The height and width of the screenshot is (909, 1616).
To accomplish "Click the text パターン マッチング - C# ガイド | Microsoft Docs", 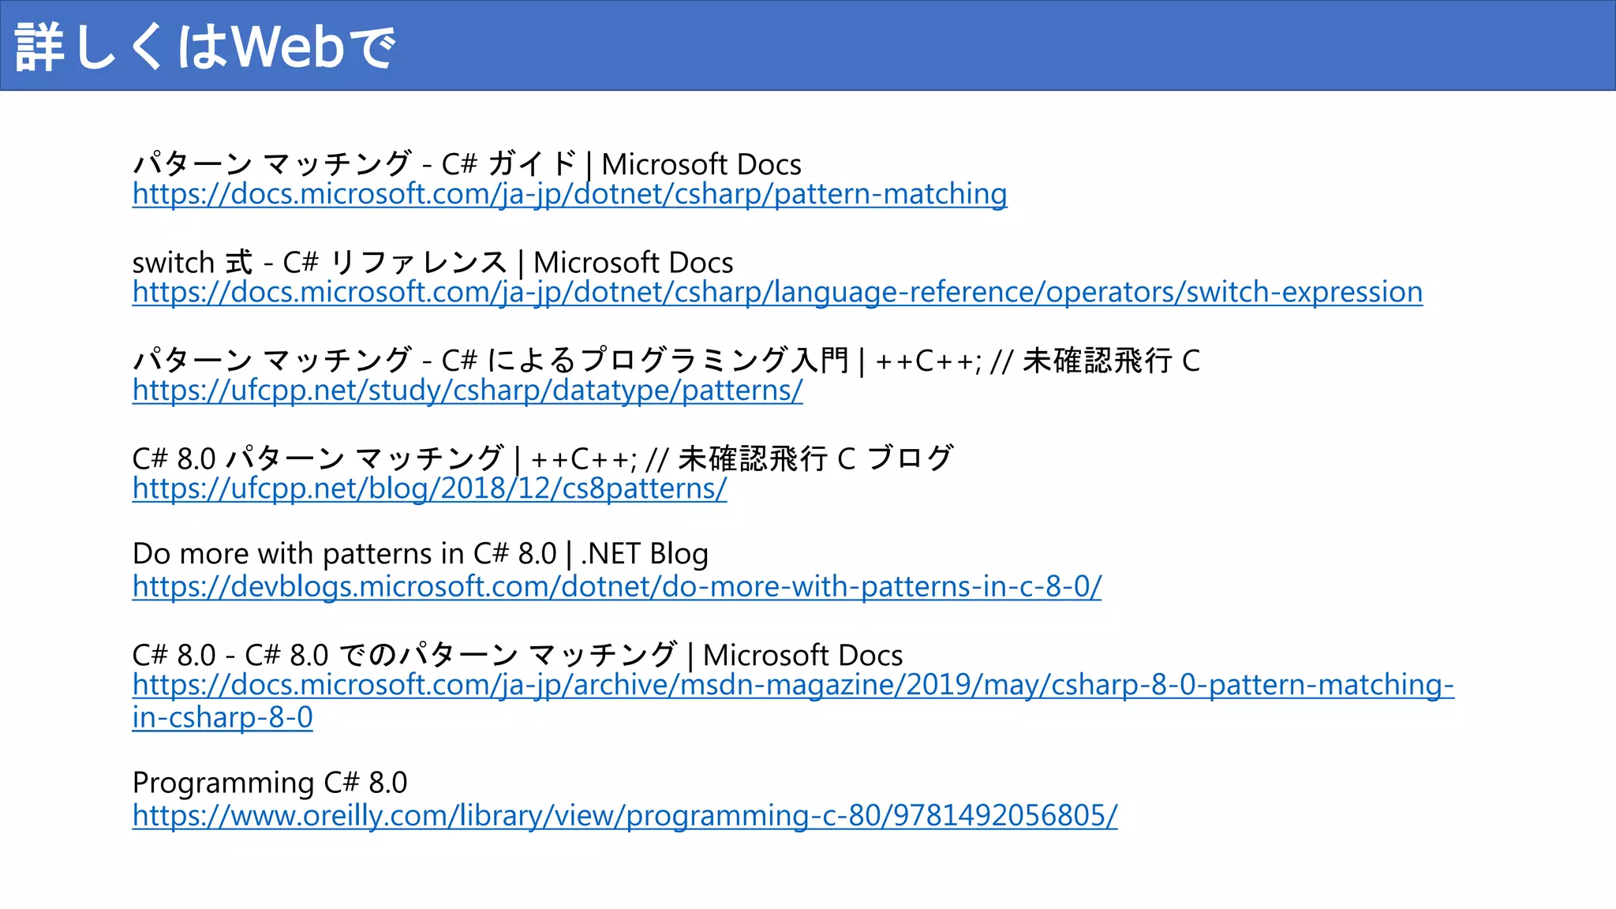I will tap(467, 164).
